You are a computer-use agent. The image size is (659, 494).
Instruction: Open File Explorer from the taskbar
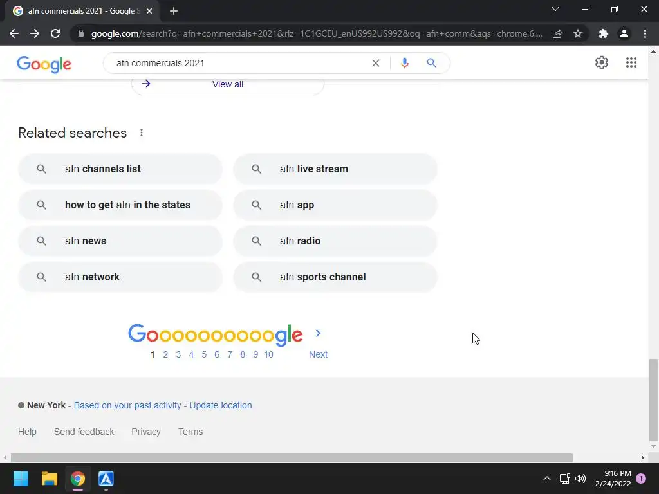(x=49, y=479)
